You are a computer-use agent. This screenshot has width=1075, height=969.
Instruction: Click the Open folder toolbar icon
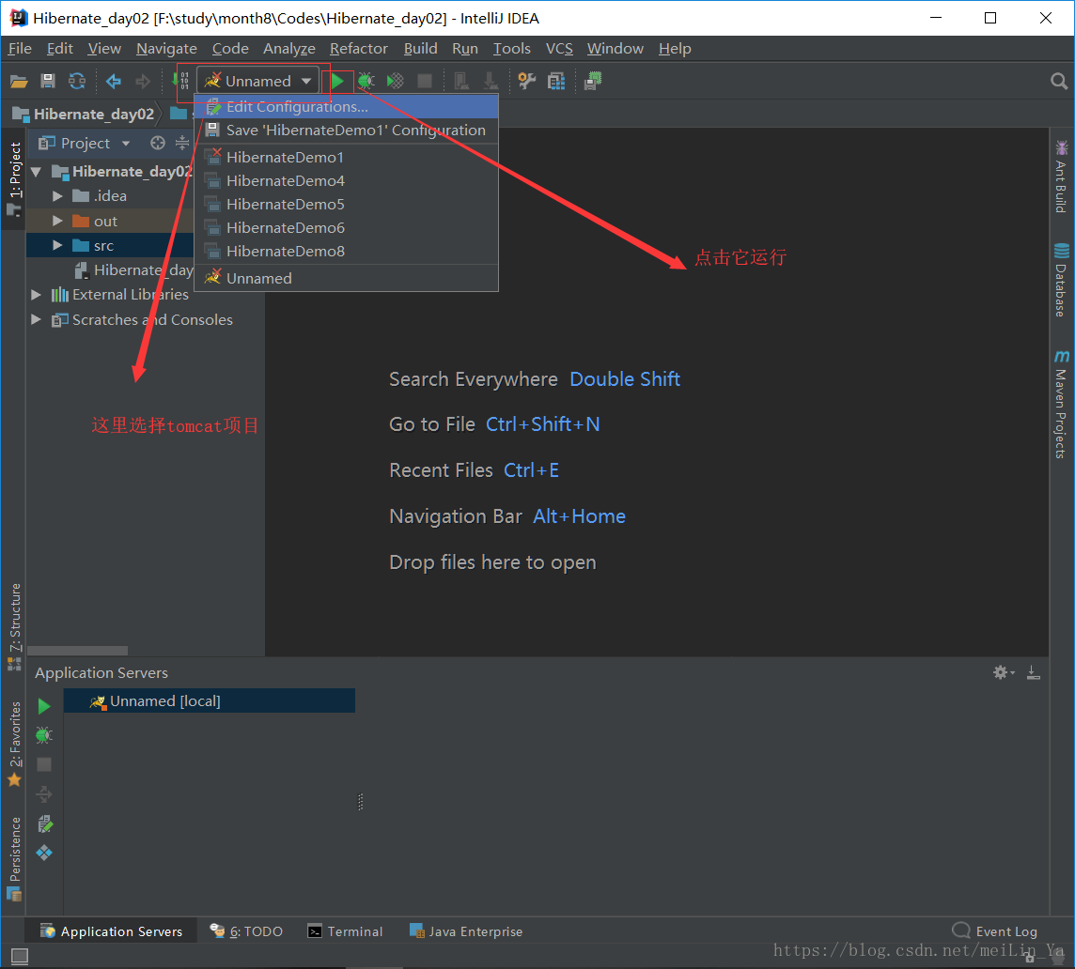[x=19, y=82]
